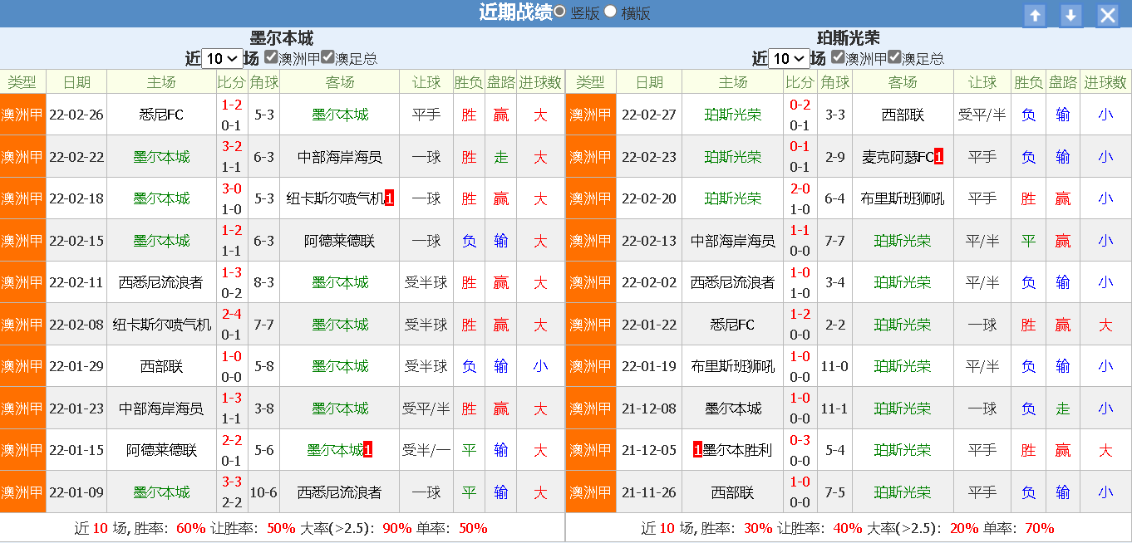The image size is (1132, 543).
Task: Click the up arrow icon in header
Action: pyautogui.click(x=1035, y=15)
